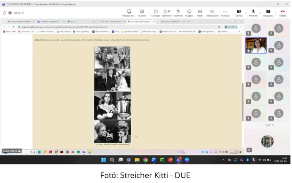The height and width of the screenshot is (183, 292).
Task: Show the Személyek participants list
Action: pyautogui.click(x=167, y=13)
